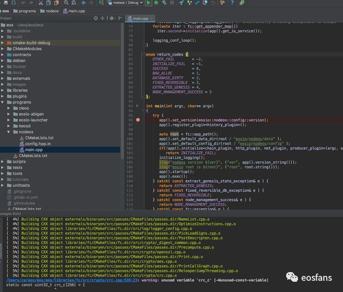Expand the cleos folder
The image size is (343, 292).
click(x=9, y=108)
